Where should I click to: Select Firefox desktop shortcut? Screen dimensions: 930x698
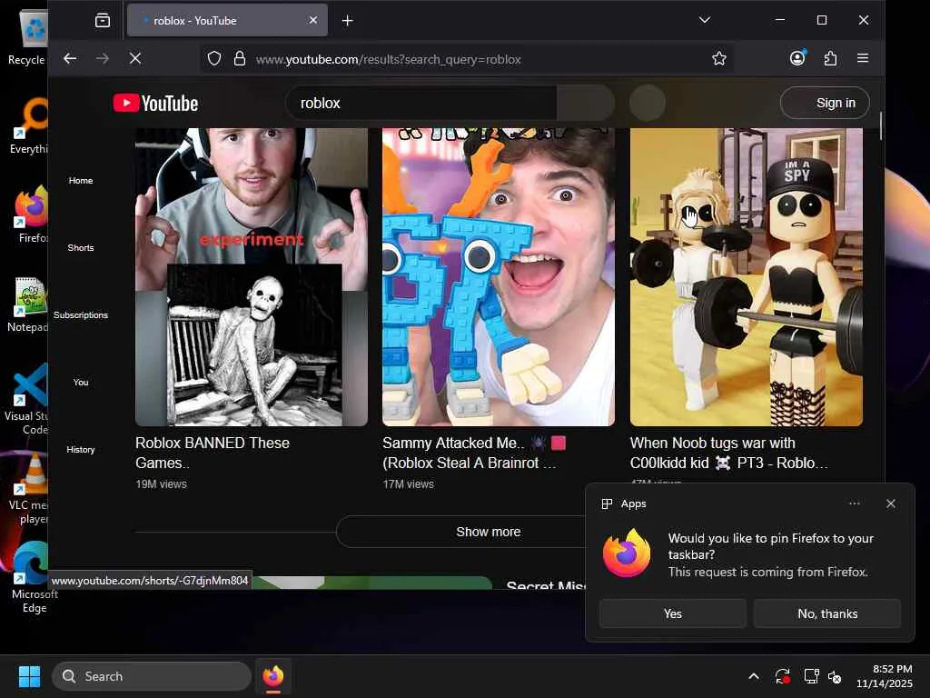[x=31, y=214]
